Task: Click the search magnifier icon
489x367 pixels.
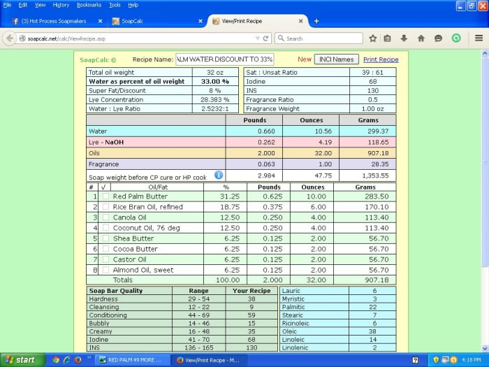Action: tap(281, 38)
